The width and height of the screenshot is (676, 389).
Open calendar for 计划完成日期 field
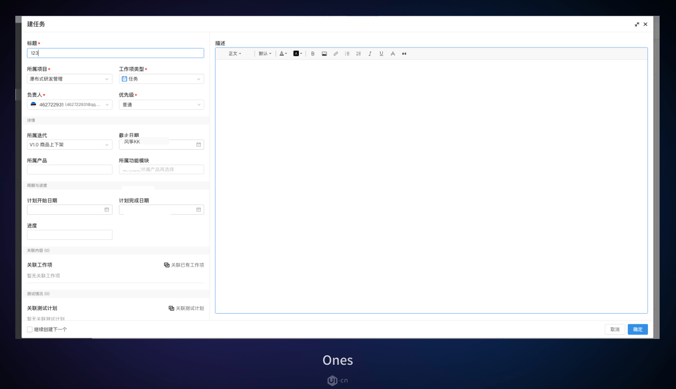pyautogui.click(x=199, y=210)
